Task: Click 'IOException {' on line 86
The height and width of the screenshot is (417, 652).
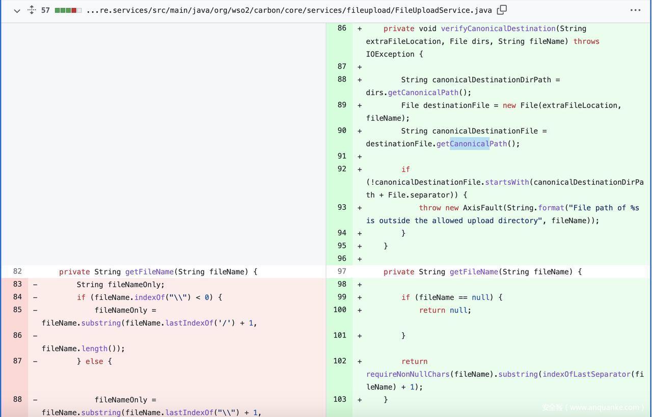Action: (394, 54)
